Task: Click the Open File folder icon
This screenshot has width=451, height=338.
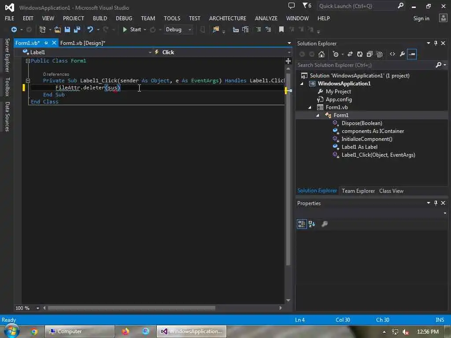Action: pos(58,29)
